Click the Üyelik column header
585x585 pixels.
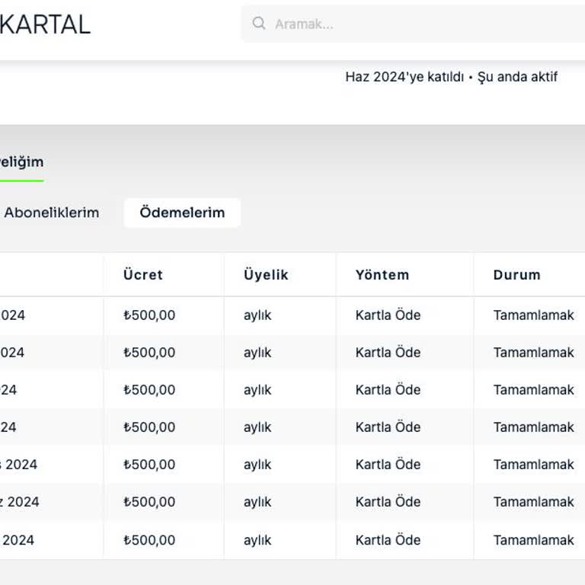[x=267, y=275]
